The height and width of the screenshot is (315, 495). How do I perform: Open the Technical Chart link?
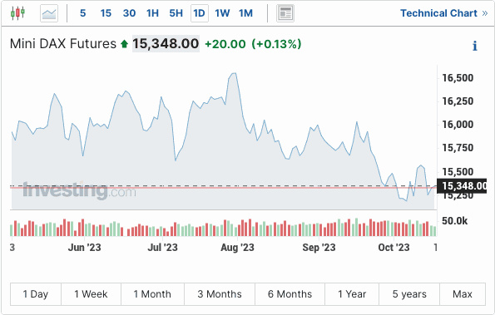(444, 13)
